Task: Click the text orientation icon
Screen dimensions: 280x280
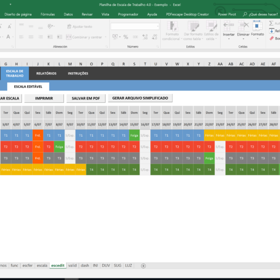Action: (50, 26)
